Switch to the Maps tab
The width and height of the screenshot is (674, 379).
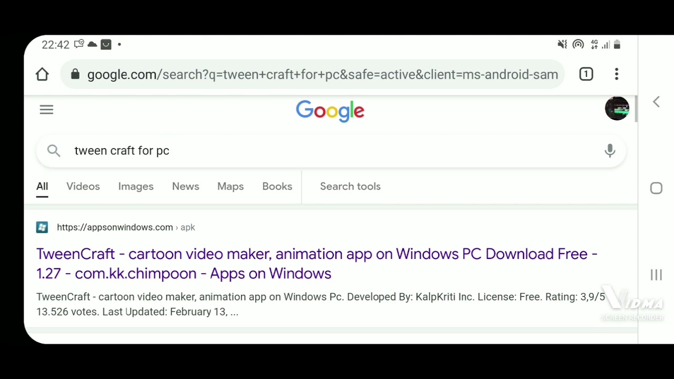tap(231, 186)
